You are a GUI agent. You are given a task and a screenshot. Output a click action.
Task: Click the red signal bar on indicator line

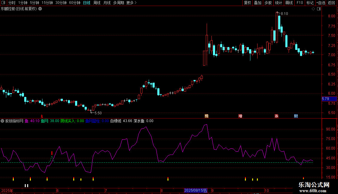[x=52, y=153]
